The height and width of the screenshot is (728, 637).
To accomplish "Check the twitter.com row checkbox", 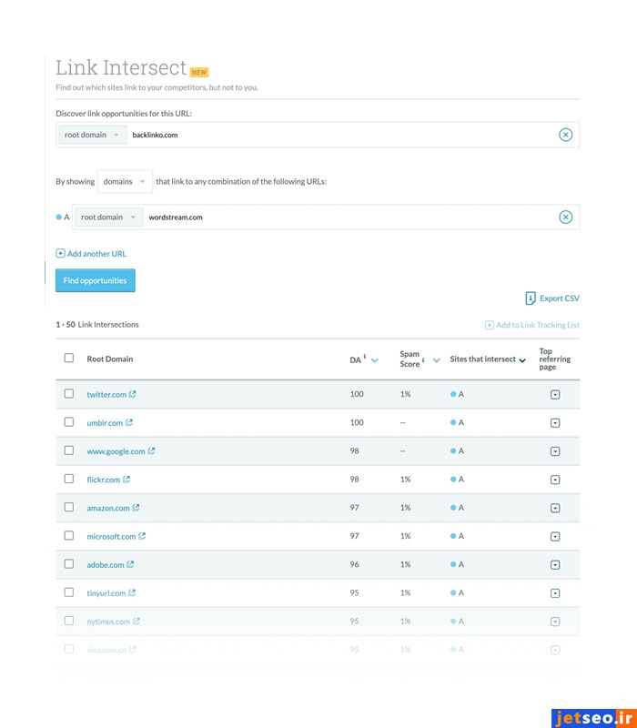I will click(x=69, y=394).
